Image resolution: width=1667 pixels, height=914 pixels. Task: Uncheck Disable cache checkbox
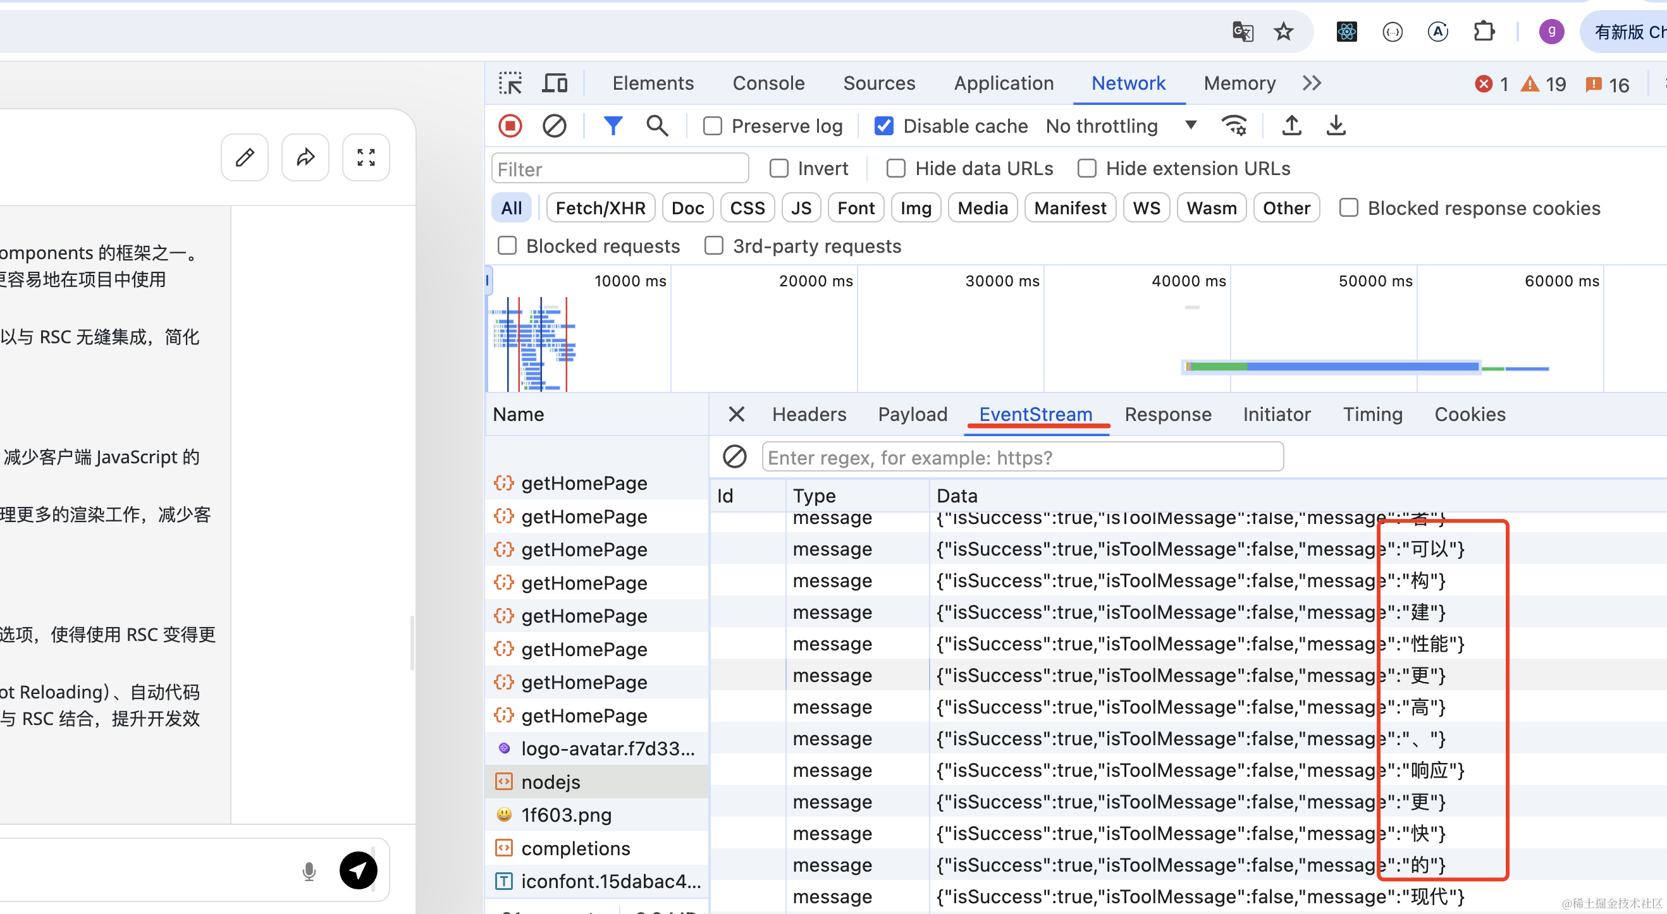pyautogui.click(x=884, y=126)
